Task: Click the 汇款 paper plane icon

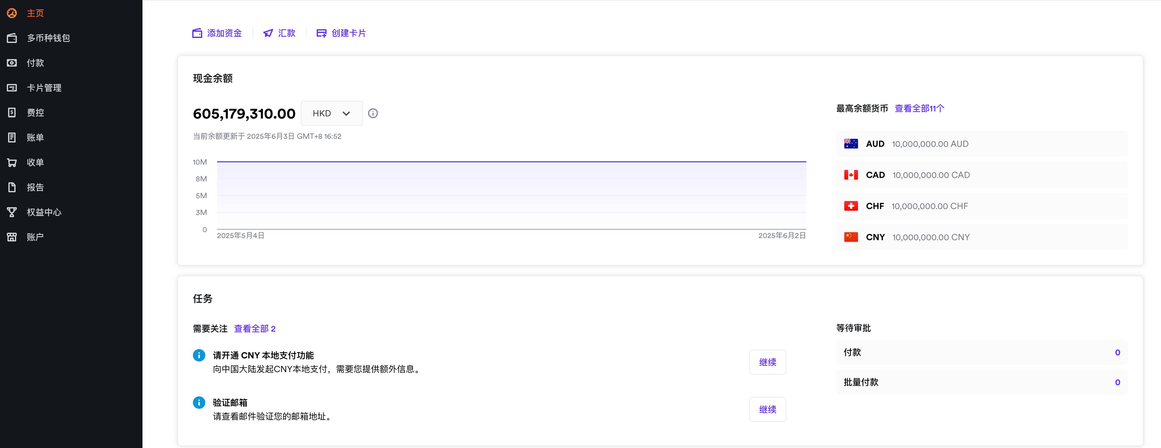Action: pos(268,33)
